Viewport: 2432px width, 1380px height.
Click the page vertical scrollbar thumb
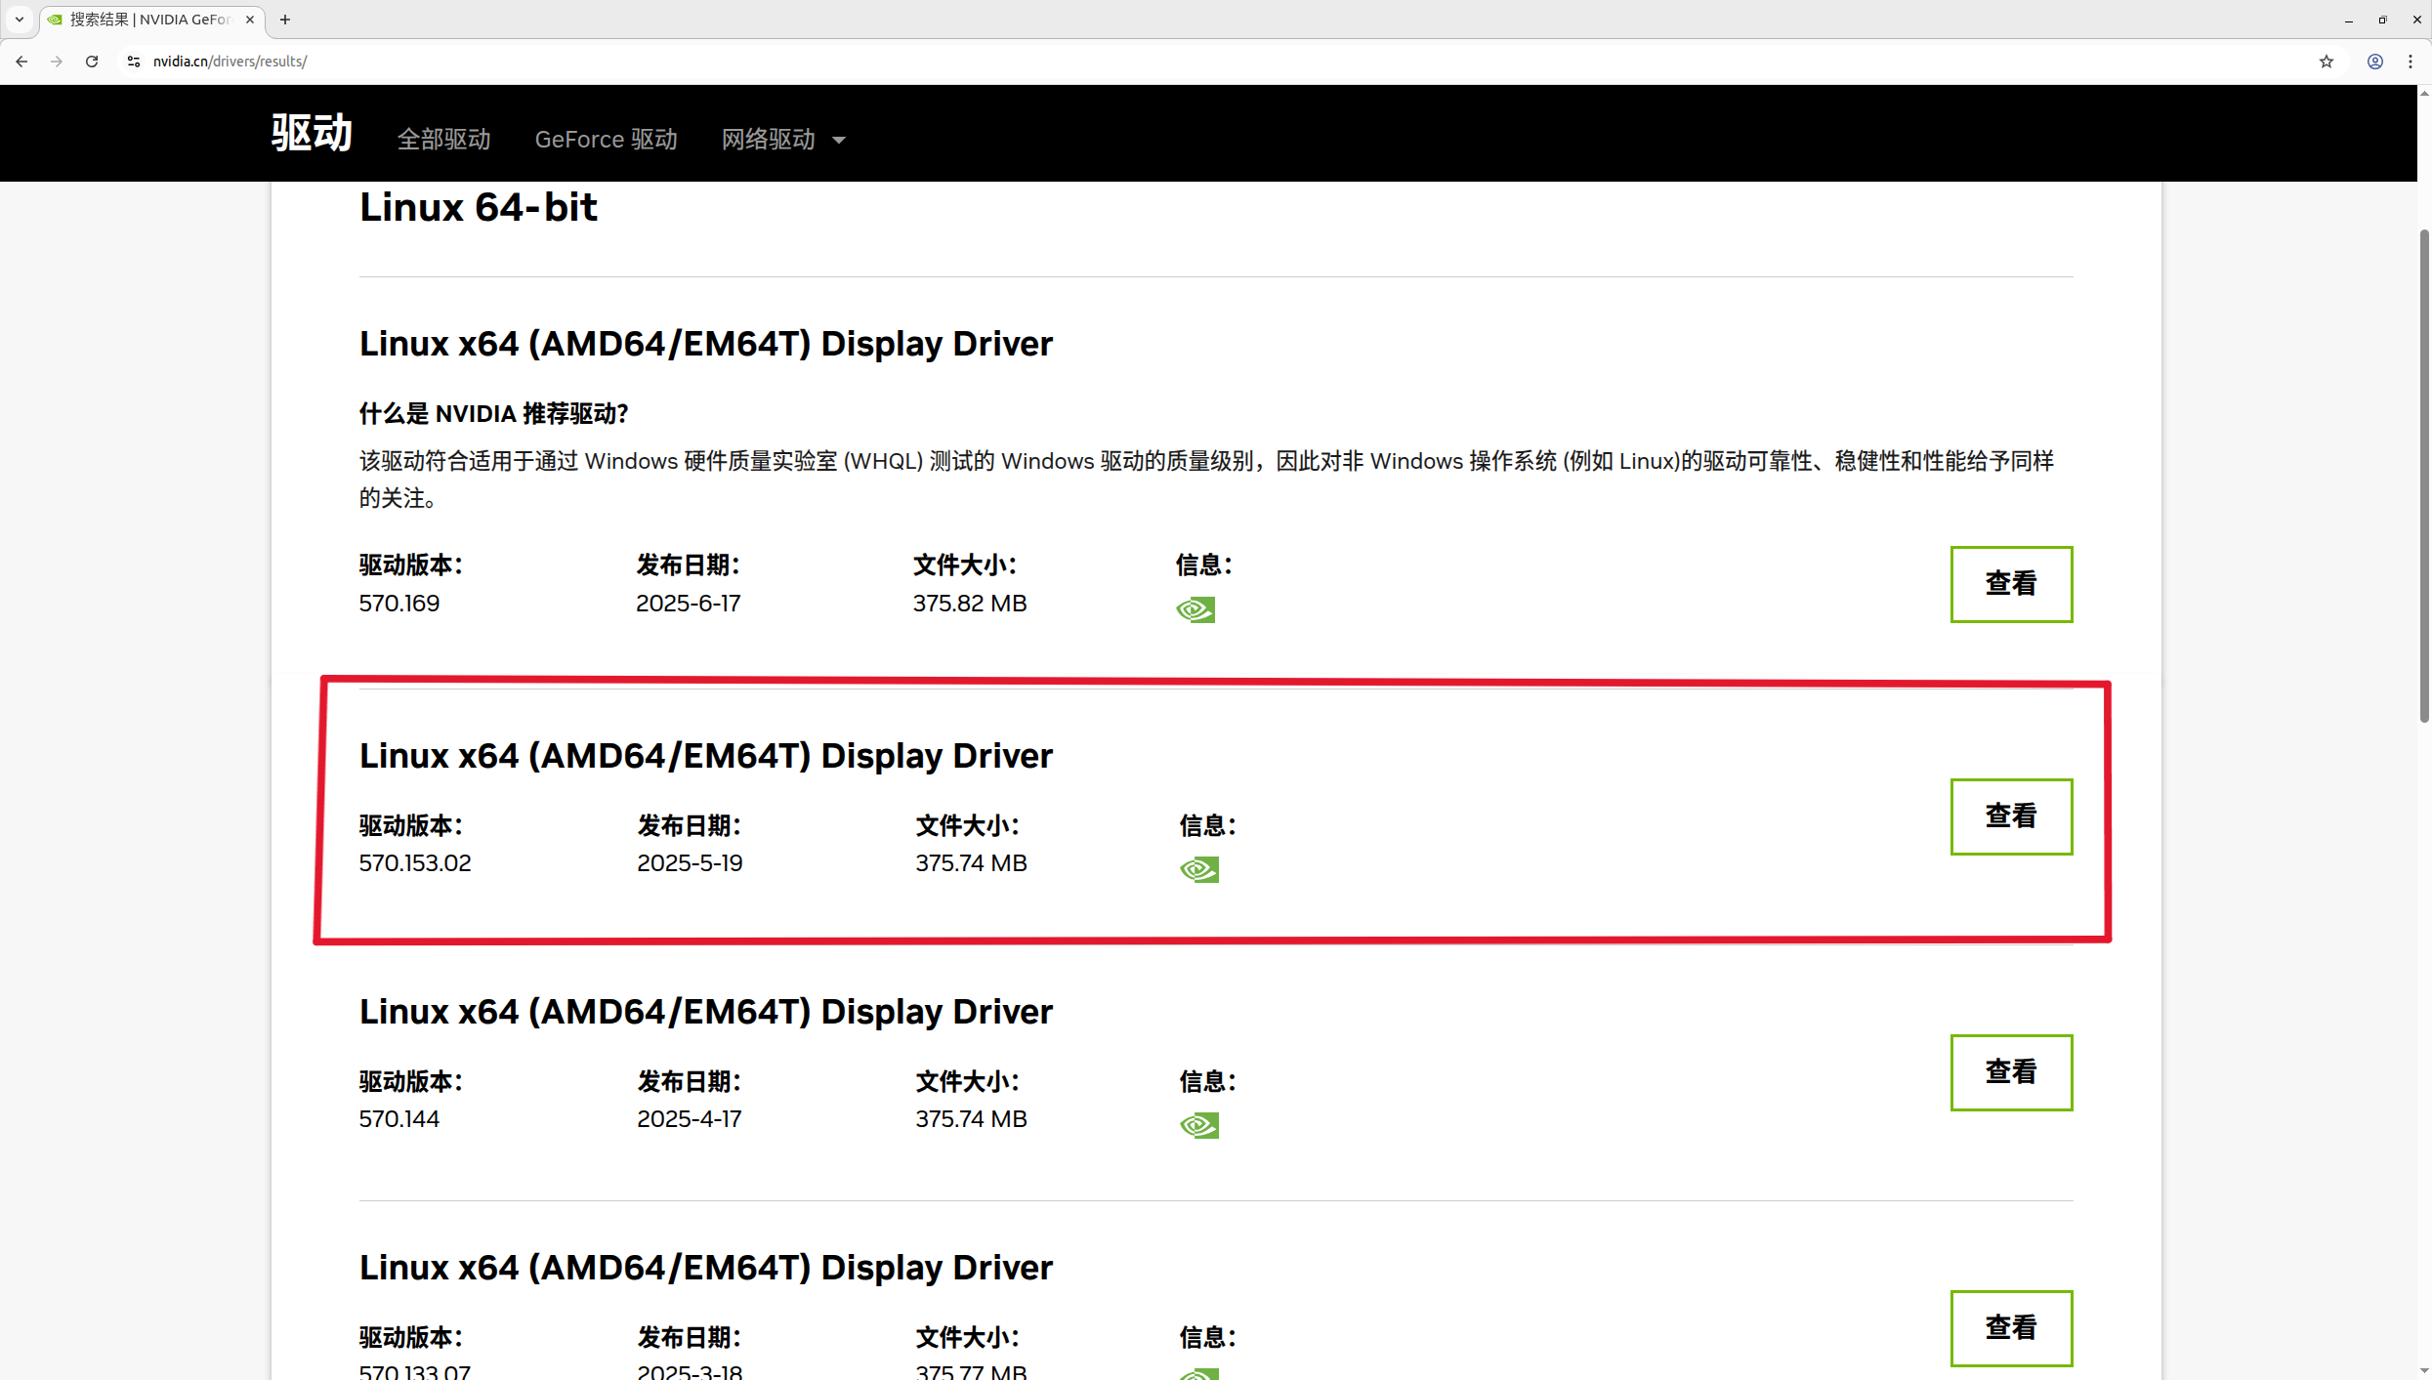point(2423,475)
